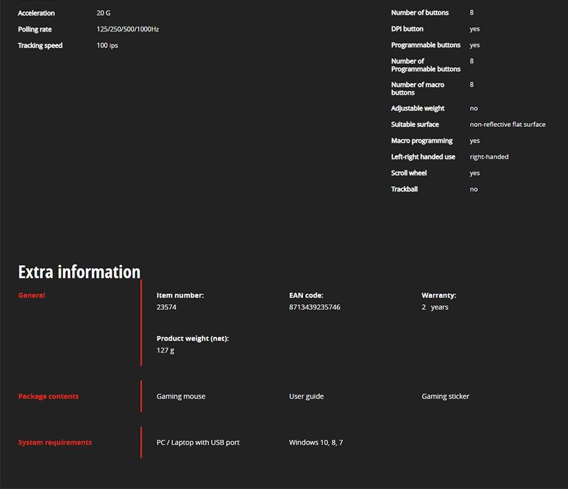Viewport: 568px width, 489px height.
Task: Click the non-reflective flat surface value
Action: click(x=507, y=124)
